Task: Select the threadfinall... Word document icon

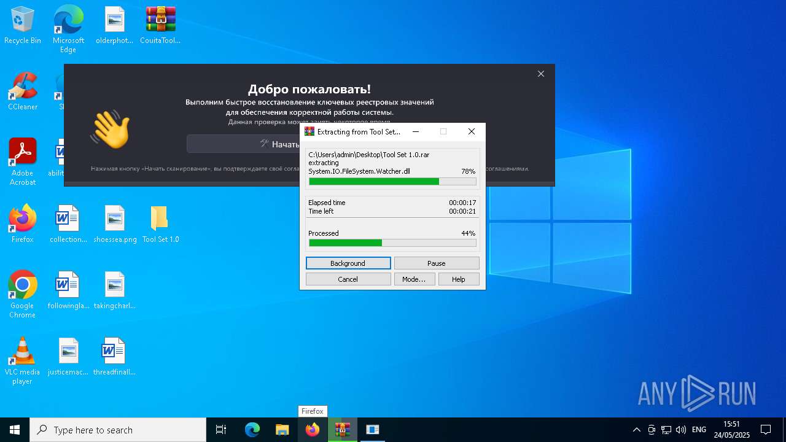Action: pos(114,357)
